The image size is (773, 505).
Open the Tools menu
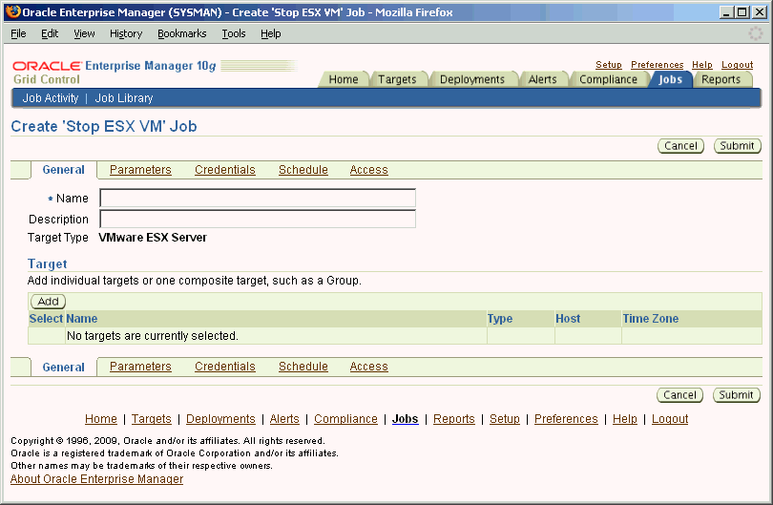click(x=234, y=33)
